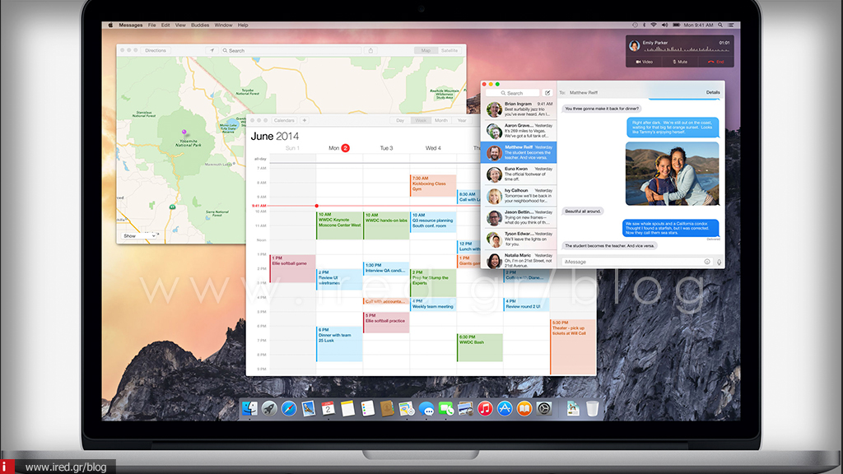Click Calendars button in Calendar toolbar
The width and height of the screenshot is (843, 474).
[x=284, y=120]
